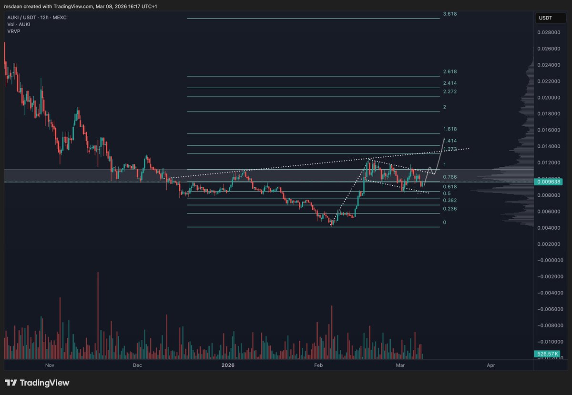Select the grey projected price path arrow

point(434,162)
